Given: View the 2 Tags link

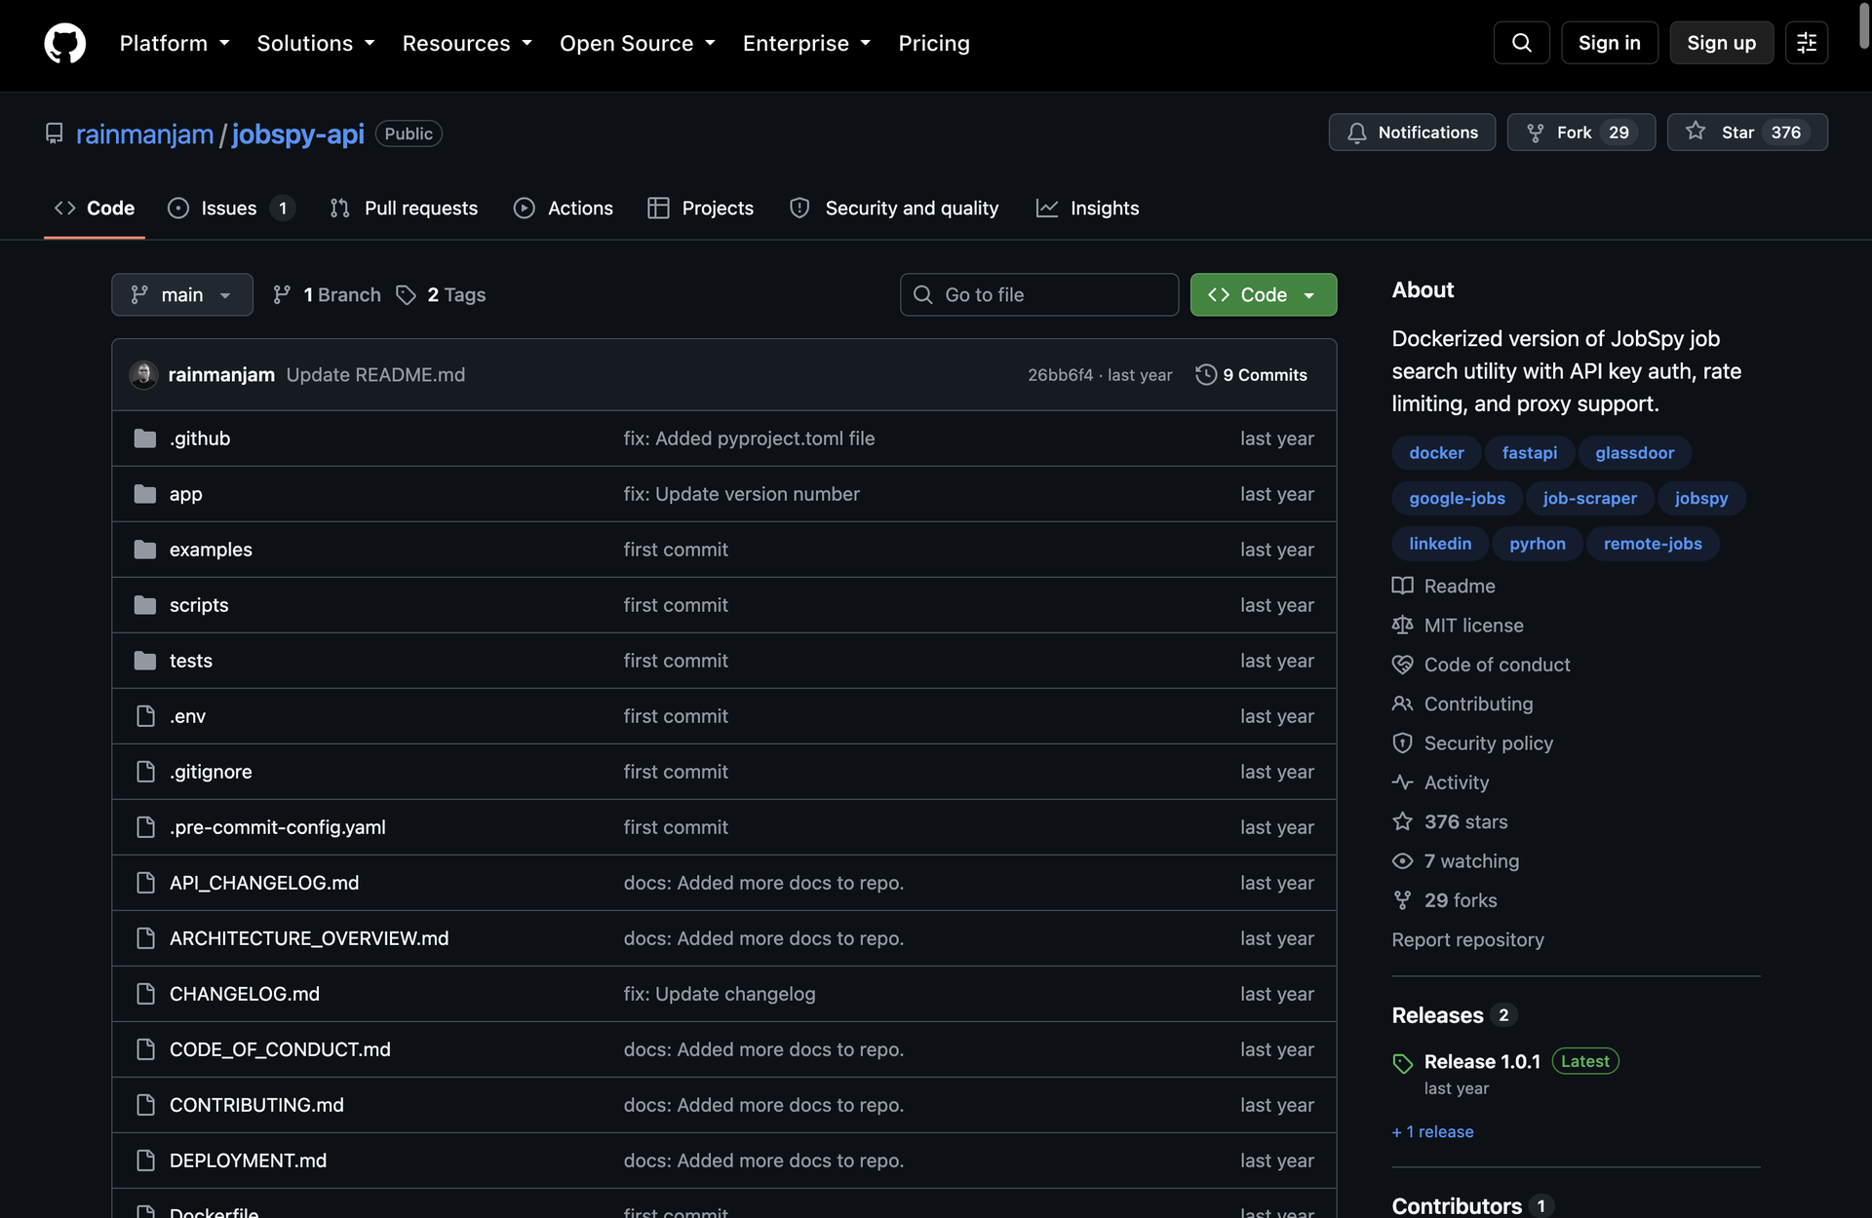Looking at the screenshot, I should [441, 294].
